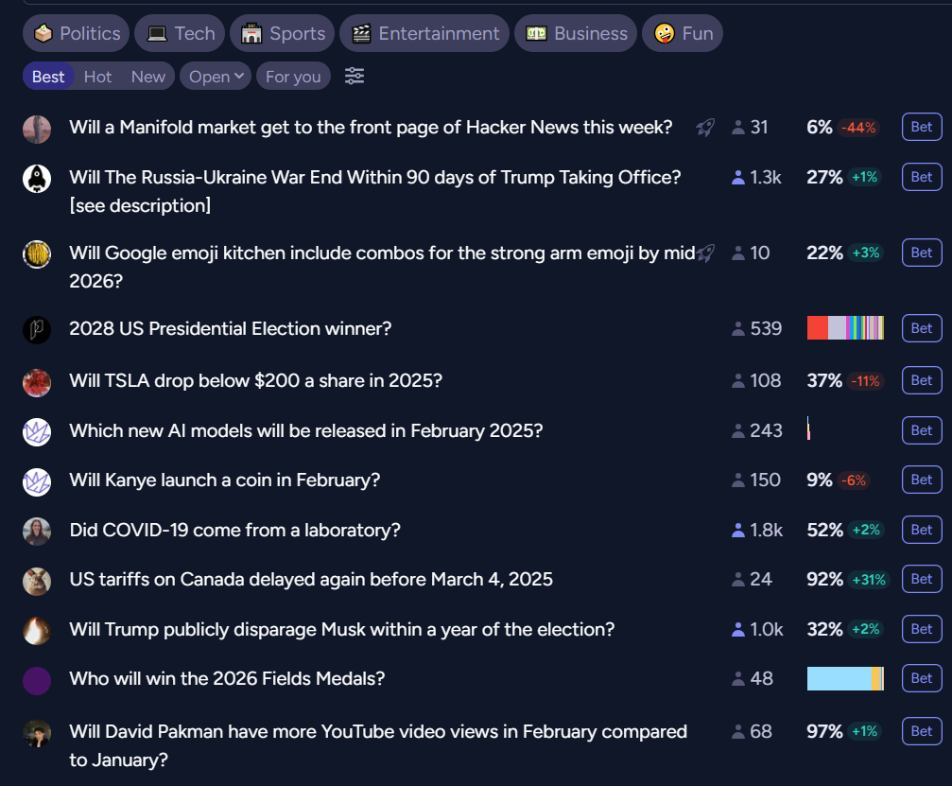The width and height of the screenshot is (952, 786).
Task: Click rocket avatar of Russia-Ukraine War market
Action: point(37,179)
